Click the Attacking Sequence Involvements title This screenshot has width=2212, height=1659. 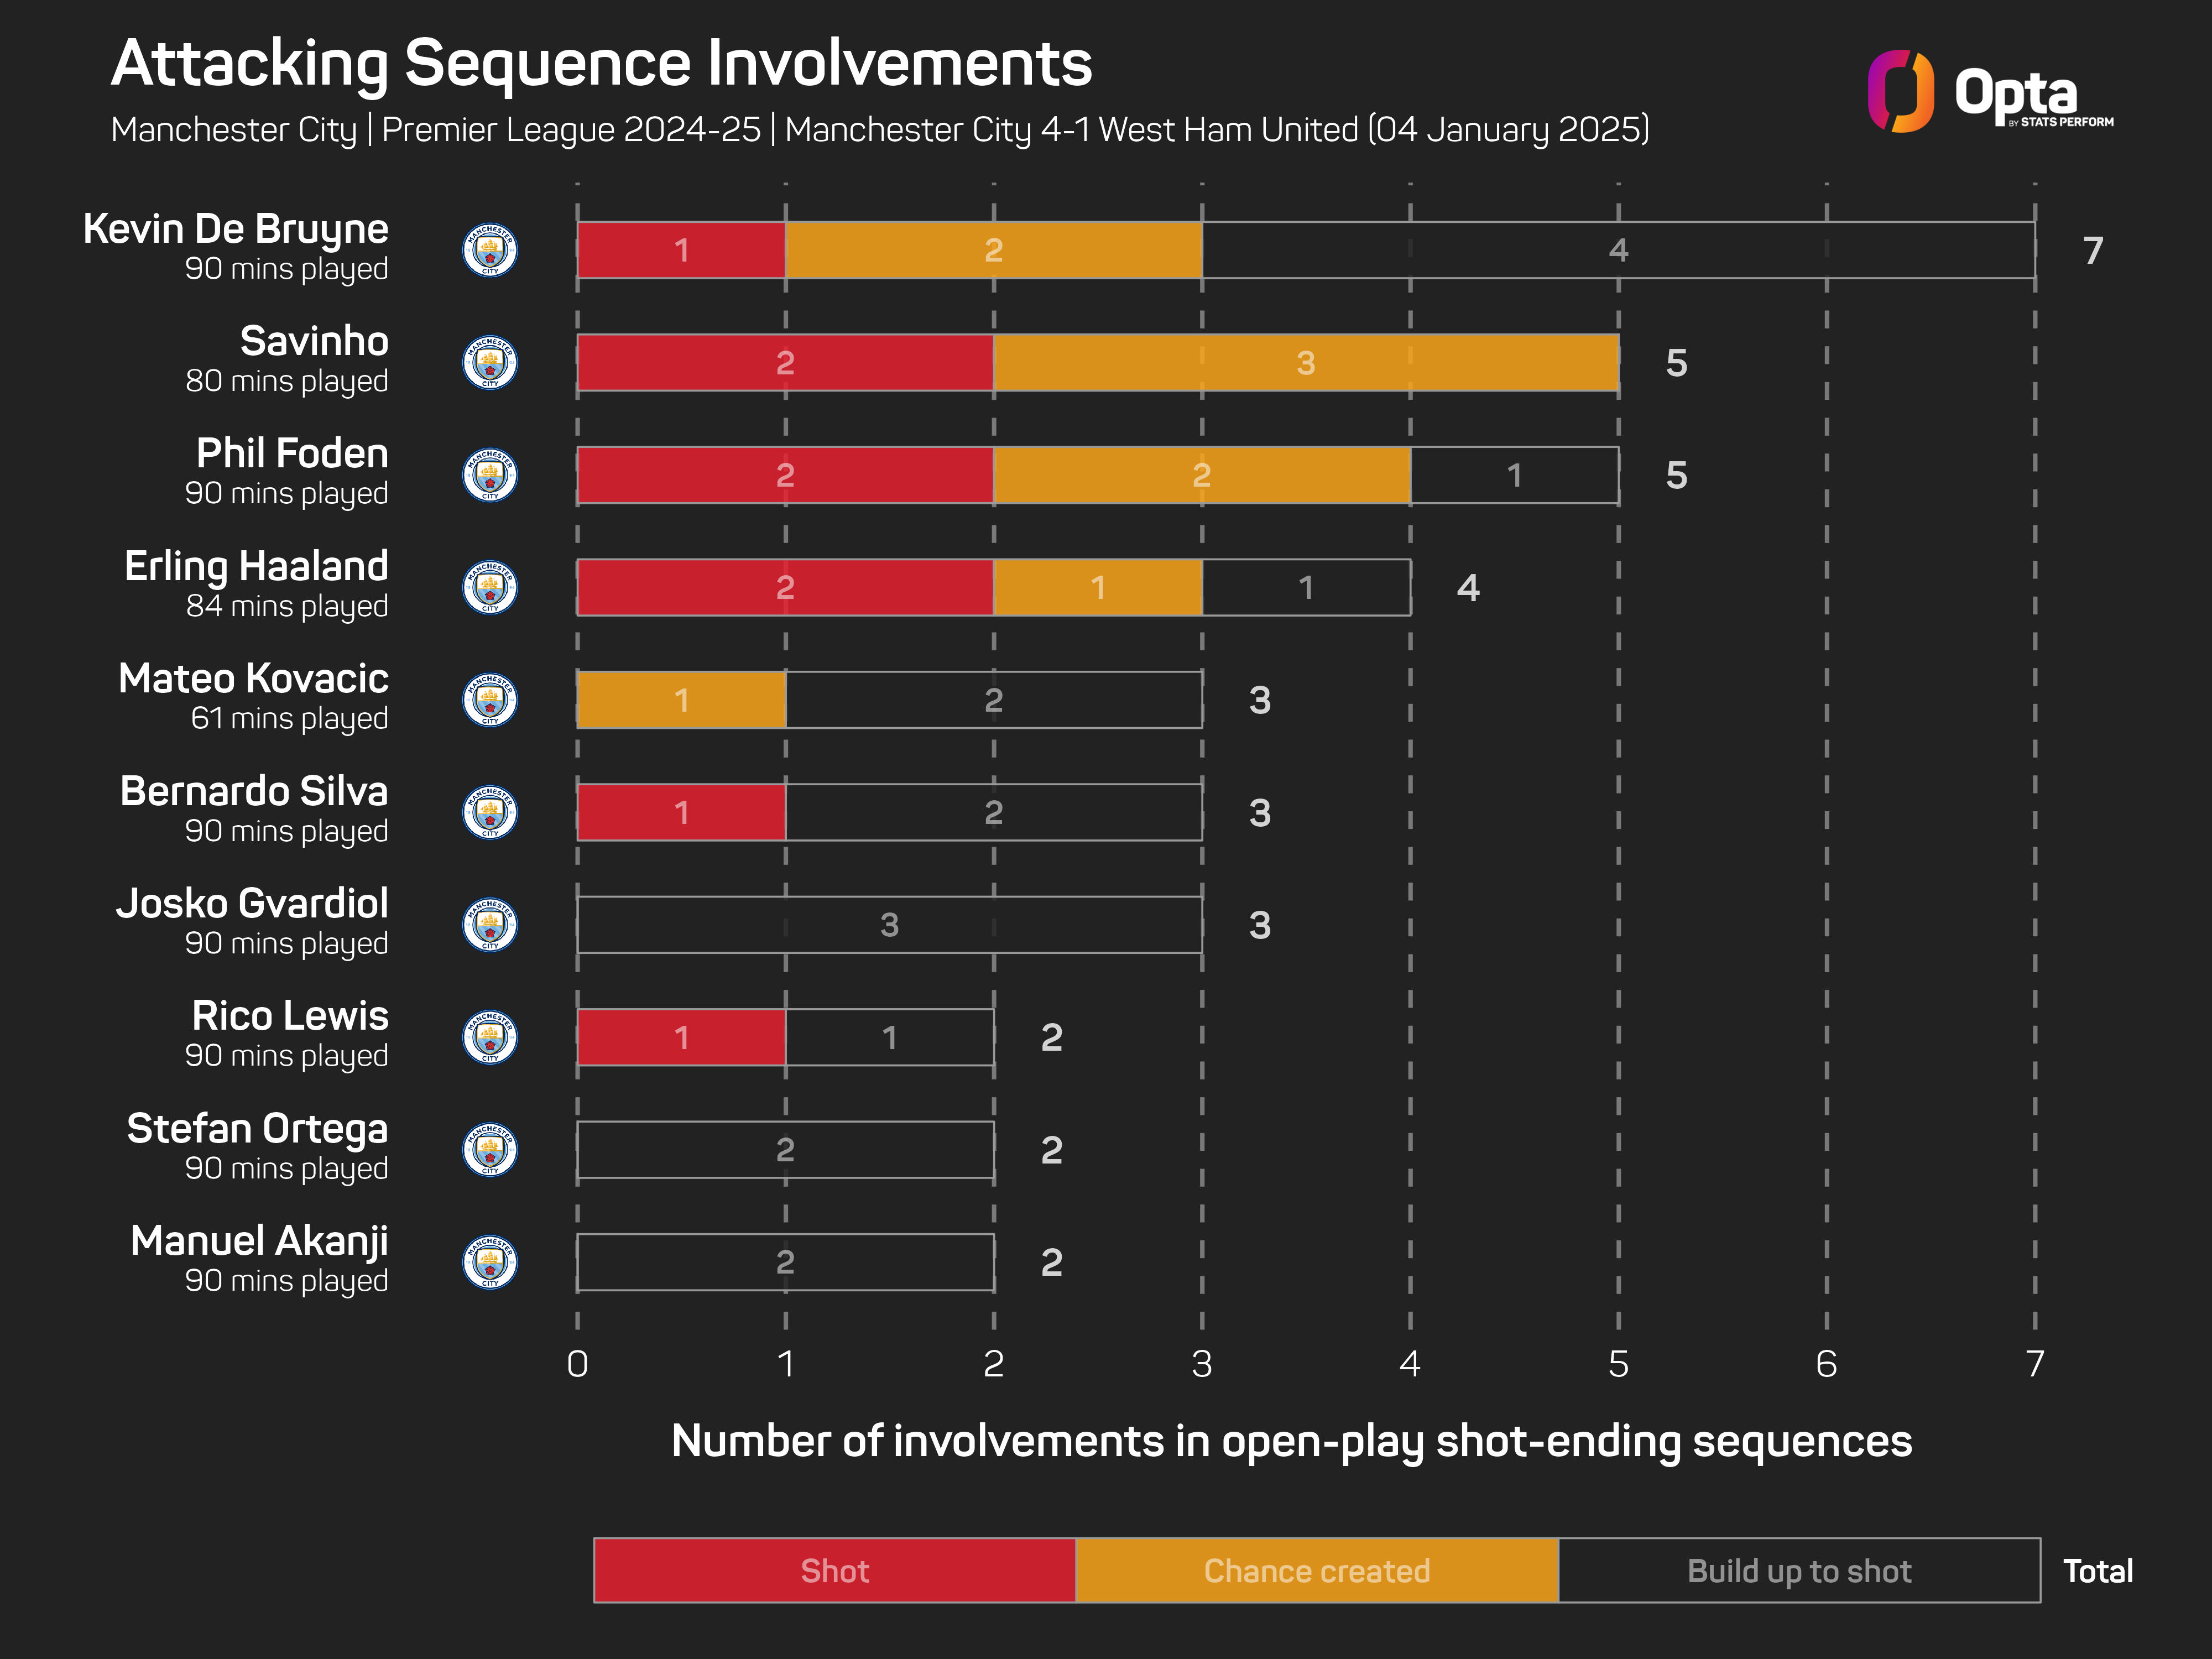601,63
